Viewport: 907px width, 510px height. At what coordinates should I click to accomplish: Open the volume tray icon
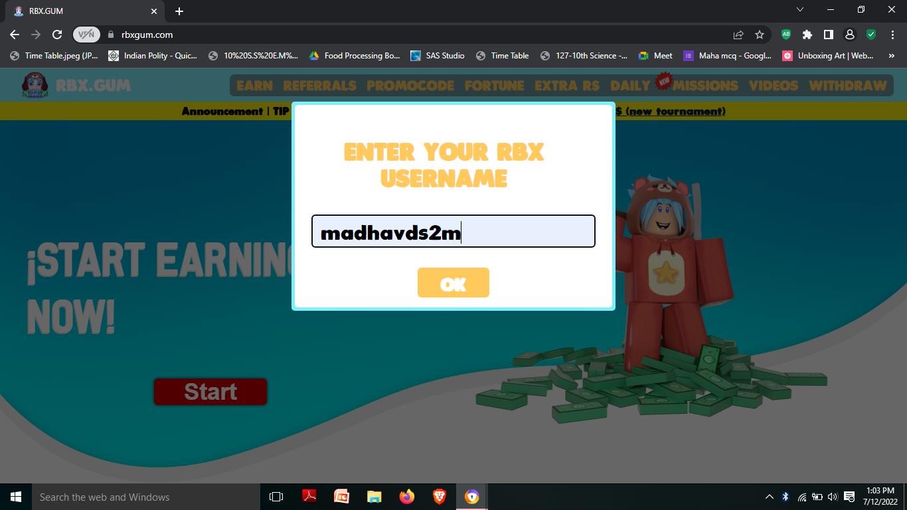point(833,497)
